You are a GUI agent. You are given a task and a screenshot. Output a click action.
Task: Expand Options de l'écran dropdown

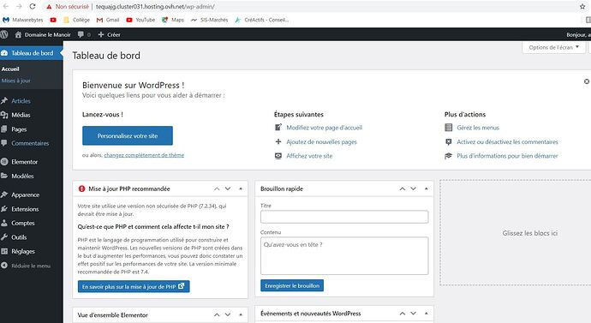(553, 47)
